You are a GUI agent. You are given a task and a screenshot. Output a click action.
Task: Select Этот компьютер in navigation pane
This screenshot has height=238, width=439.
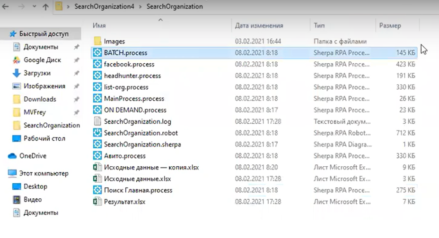pos(44,173)
